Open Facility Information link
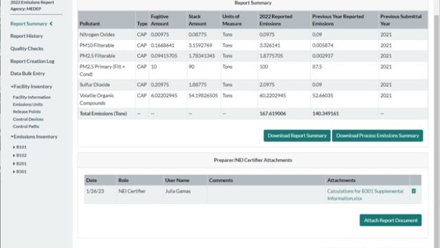Image resolution: width=440 pixels, height=248 pixels. coord(32,97)
